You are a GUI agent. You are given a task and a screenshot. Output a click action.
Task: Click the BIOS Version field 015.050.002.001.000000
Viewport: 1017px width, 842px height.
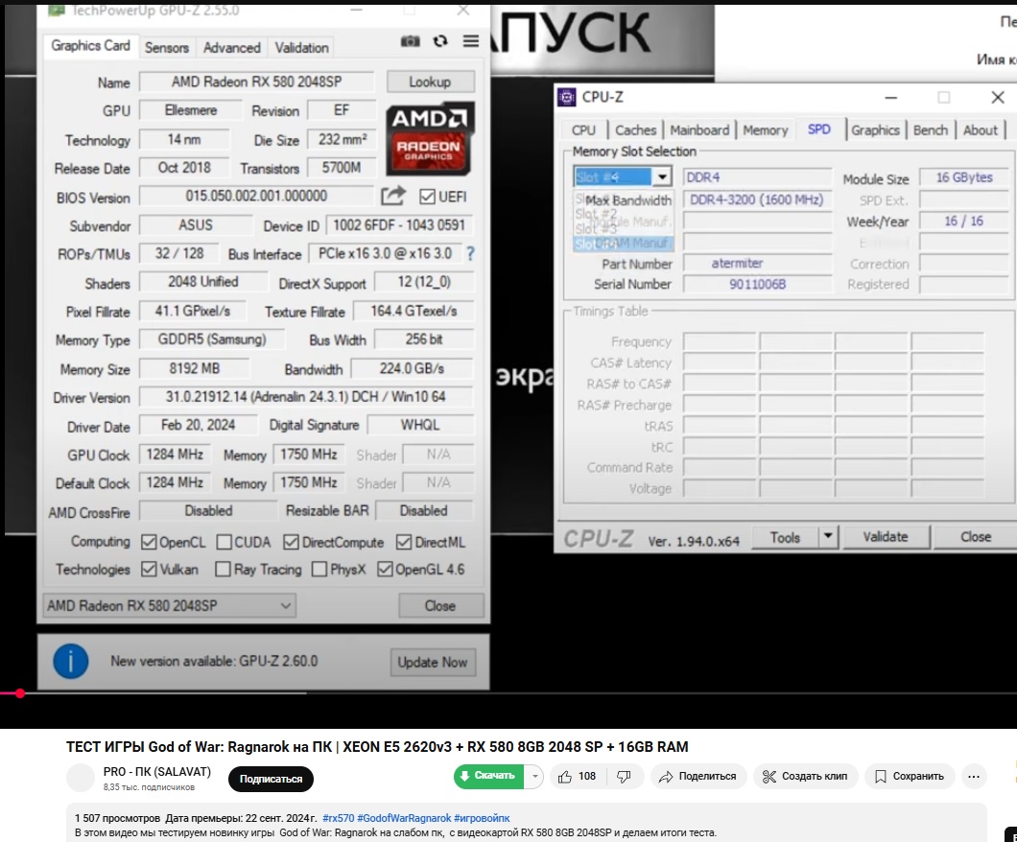tap(257, 197)
